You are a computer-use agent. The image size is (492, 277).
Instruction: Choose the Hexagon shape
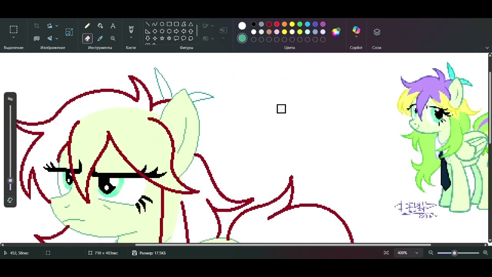click(169, 31)
